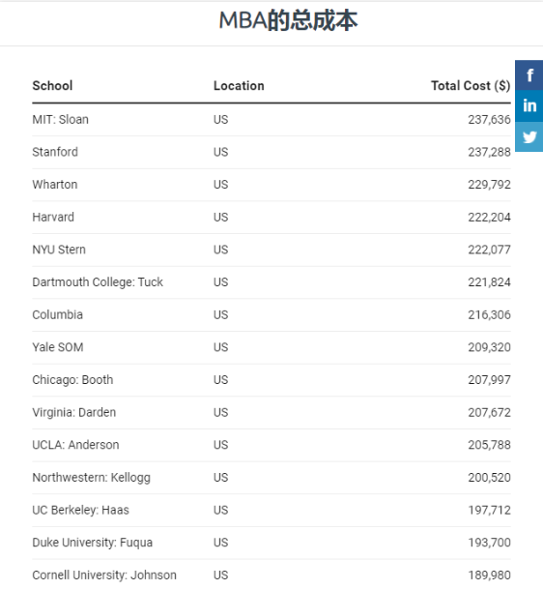Select UCLA: Anderson in table

tap(75, 445)
